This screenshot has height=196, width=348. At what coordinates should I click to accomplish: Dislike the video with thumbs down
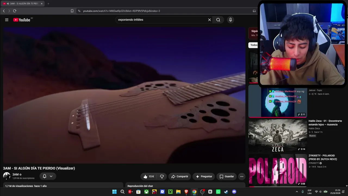(x=162, y=176)
